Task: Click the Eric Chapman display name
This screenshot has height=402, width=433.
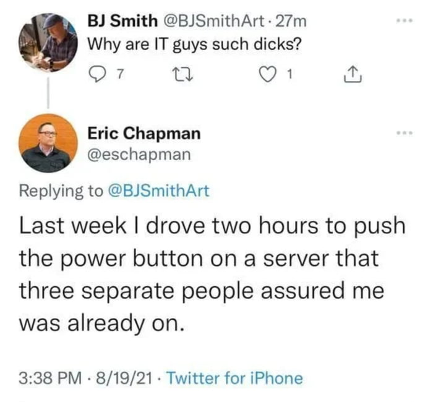Action: tap(144, 133)
